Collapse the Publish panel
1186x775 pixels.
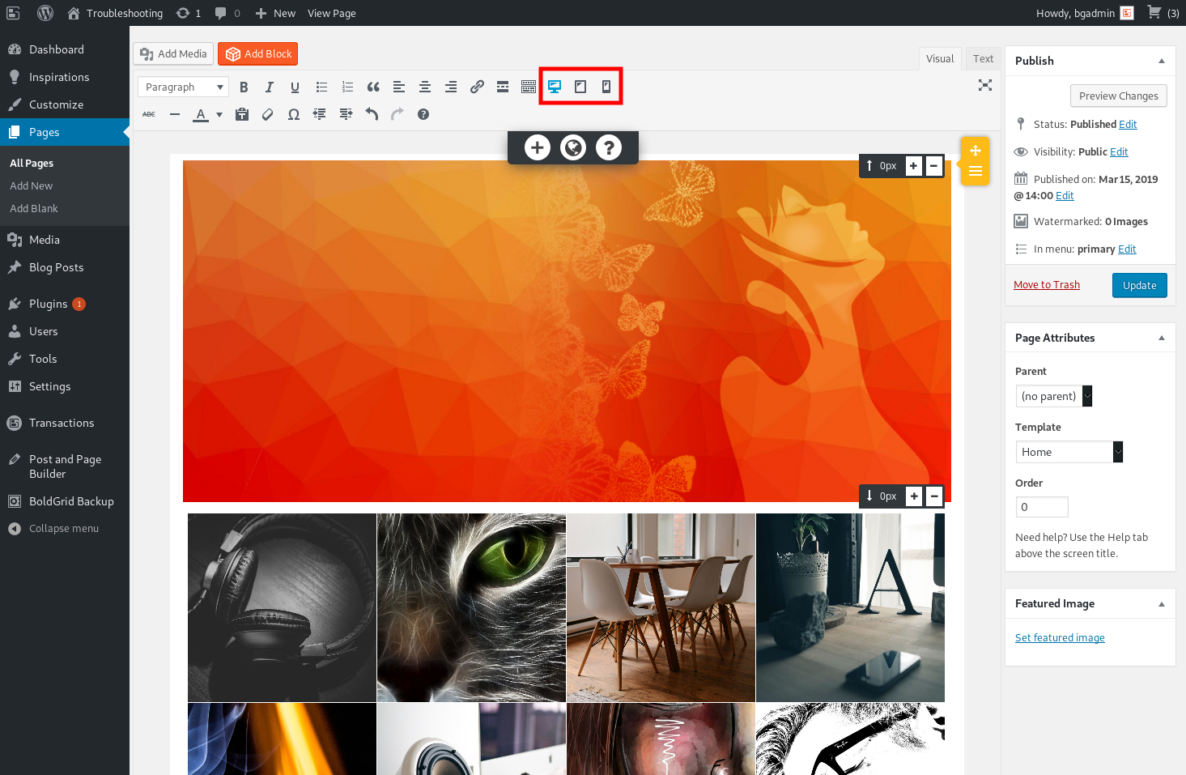[1162, 61]
